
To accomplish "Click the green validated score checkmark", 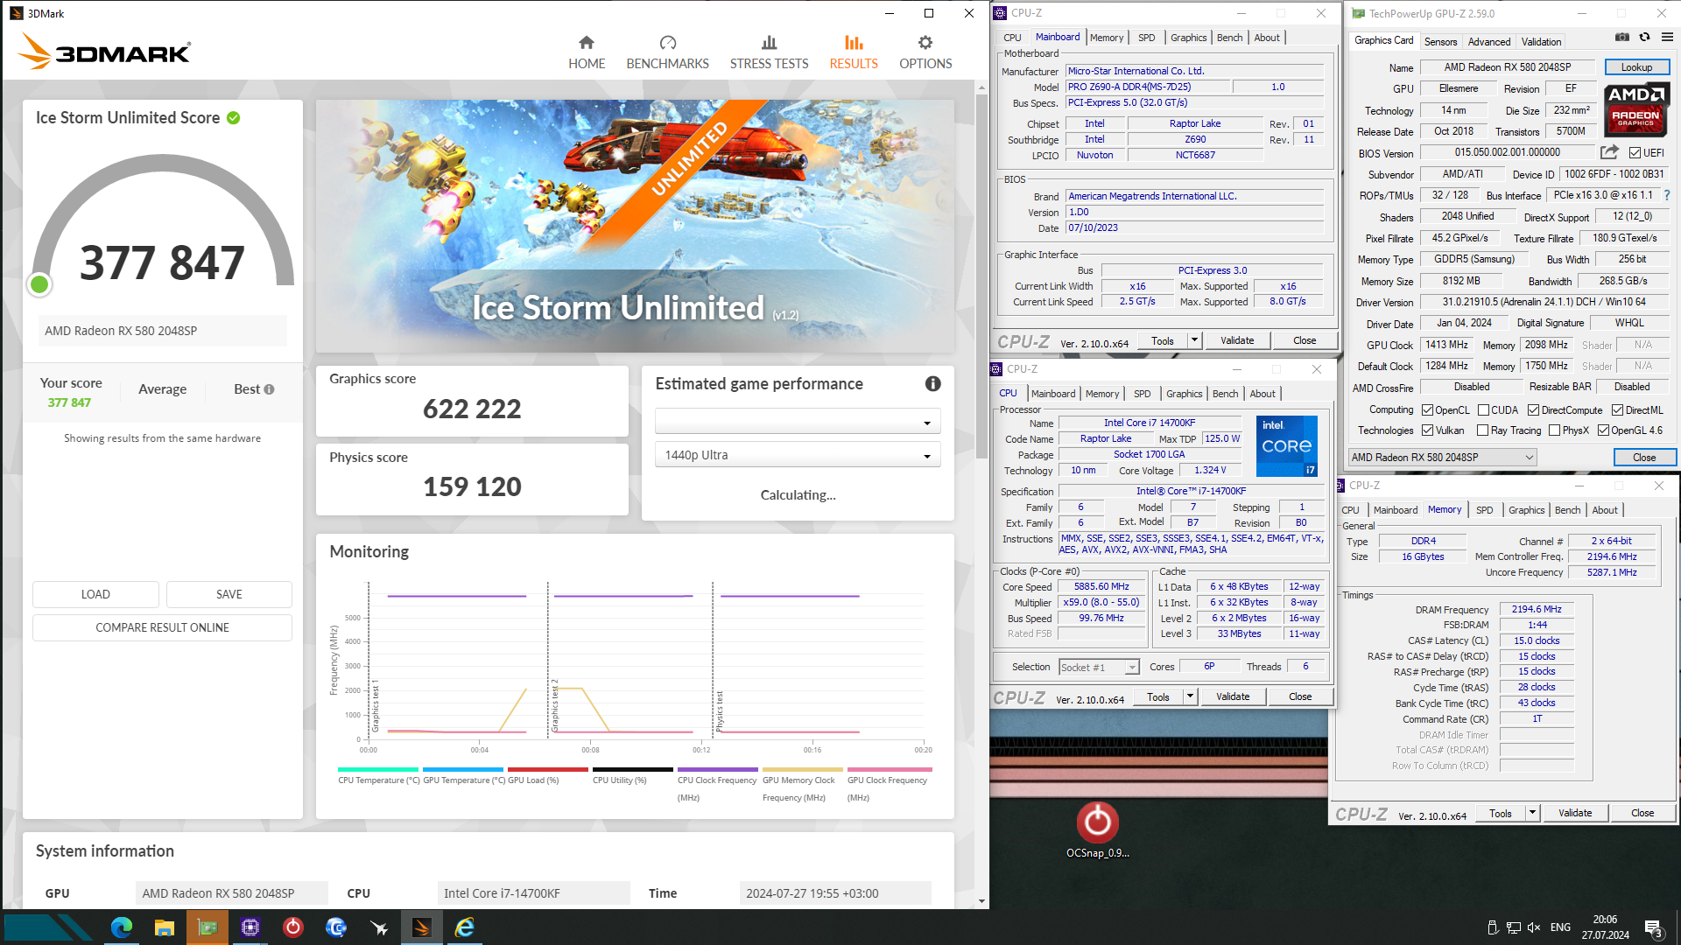I will (234, 118).
